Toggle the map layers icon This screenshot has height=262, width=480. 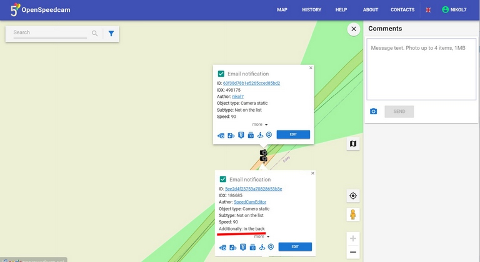353,143
